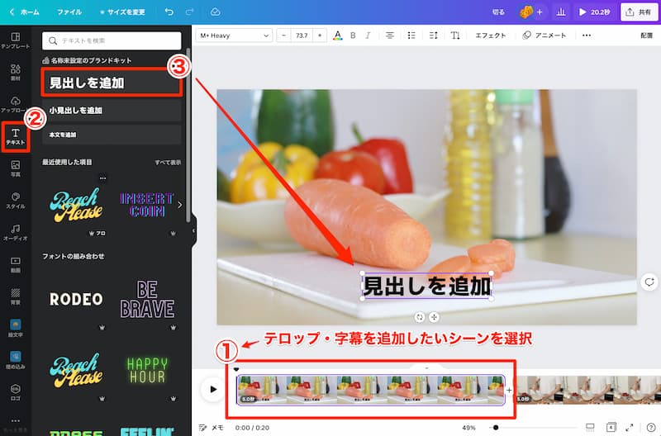Screen dimensions: 661x436
Task: Check cloud save status icon
Action: point(216,12)
